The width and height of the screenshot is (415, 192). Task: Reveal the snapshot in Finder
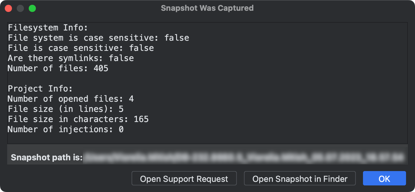point(300,178)
